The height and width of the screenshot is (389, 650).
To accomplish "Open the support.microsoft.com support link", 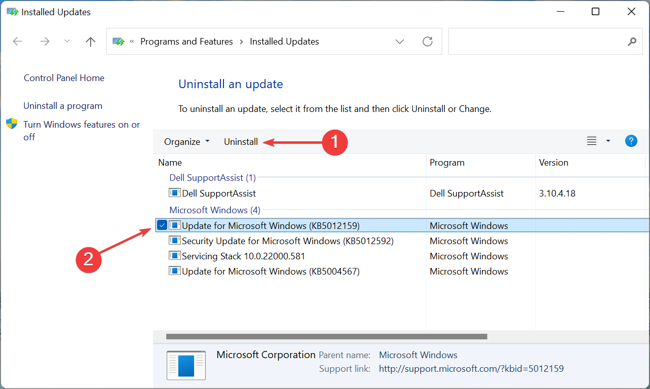I will pos(471,368).
